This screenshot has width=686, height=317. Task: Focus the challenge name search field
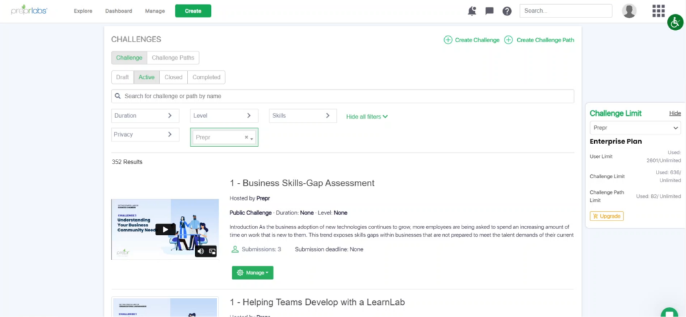(342, 96)
